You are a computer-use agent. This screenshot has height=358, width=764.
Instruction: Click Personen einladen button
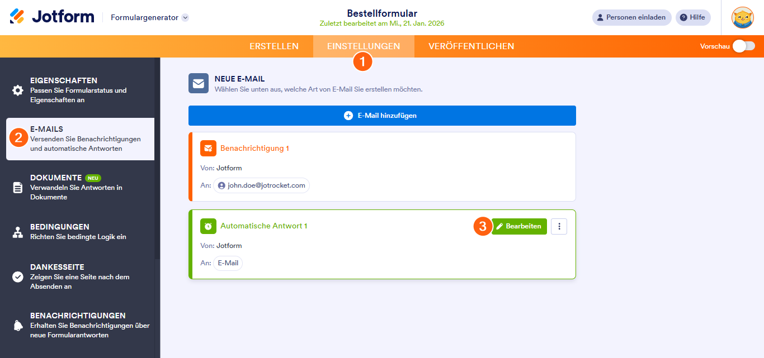631,17
